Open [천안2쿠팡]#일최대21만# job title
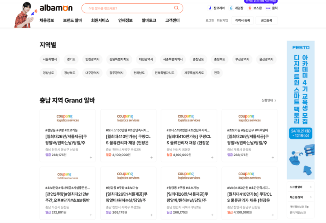The image size is (326, 223). click(x=67, y=197)
